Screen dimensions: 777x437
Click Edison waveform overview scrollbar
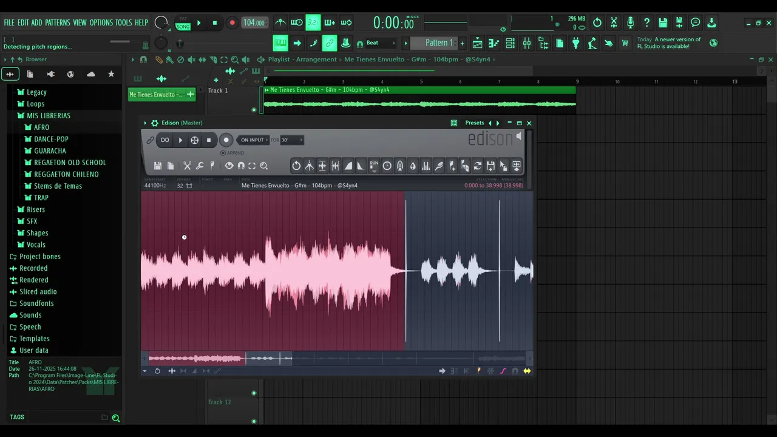click(x=338, y=359)
